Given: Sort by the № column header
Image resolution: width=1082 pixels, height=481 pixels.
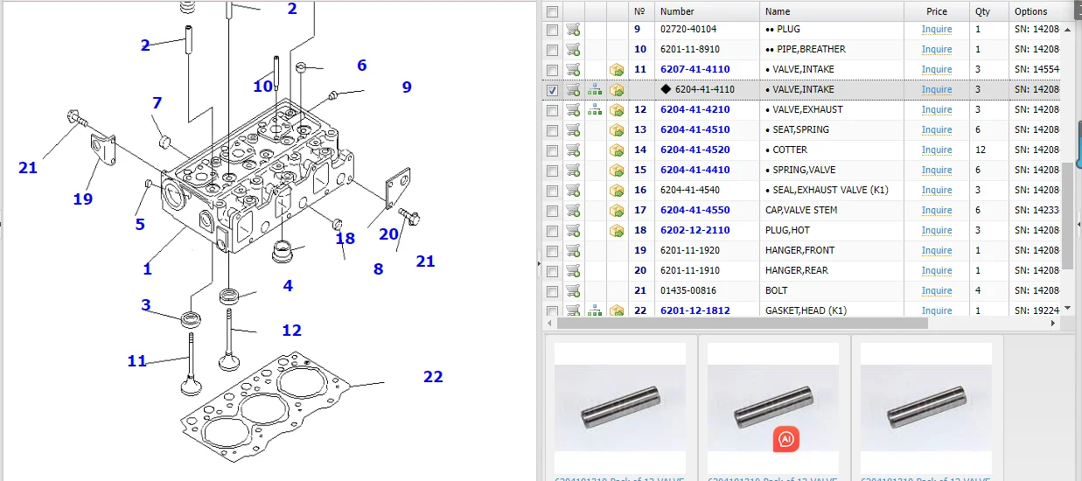Looking at the screenshot, I should coord(641,11).
